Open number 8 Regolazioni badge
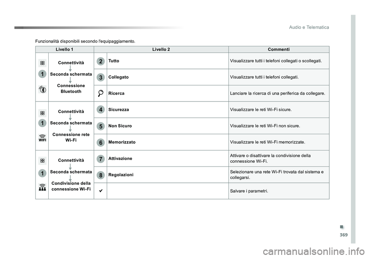Viewport: 371px width, 258px height. pos(100,175)
